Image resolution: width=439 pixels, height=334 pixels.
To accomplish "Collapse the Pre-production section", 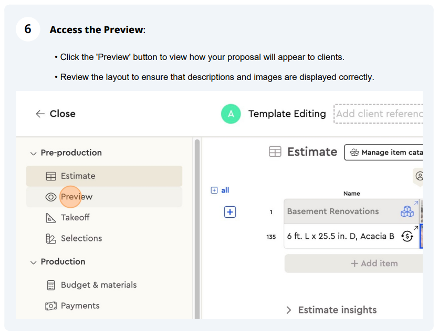I will coord(33,154).
